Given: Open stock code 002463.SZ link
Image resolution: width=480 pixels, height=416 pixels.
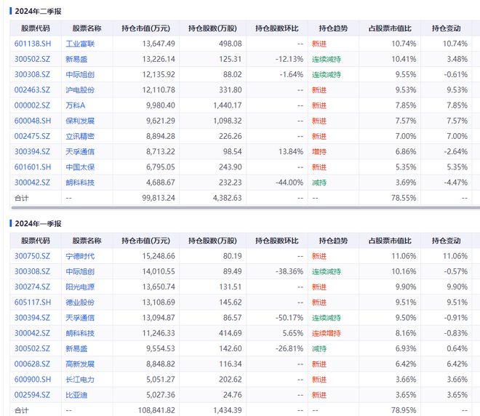Looking at the screenshot, I should pos(32,90).
